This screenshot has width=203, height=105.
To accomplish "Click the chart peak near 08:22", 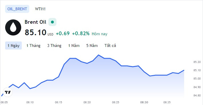I will click(x=98, y=55).
